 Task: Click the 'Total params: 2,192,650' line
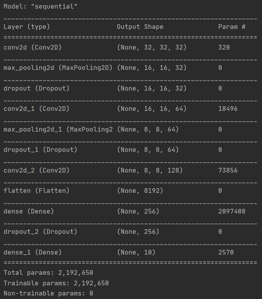(x=48, y=272)
